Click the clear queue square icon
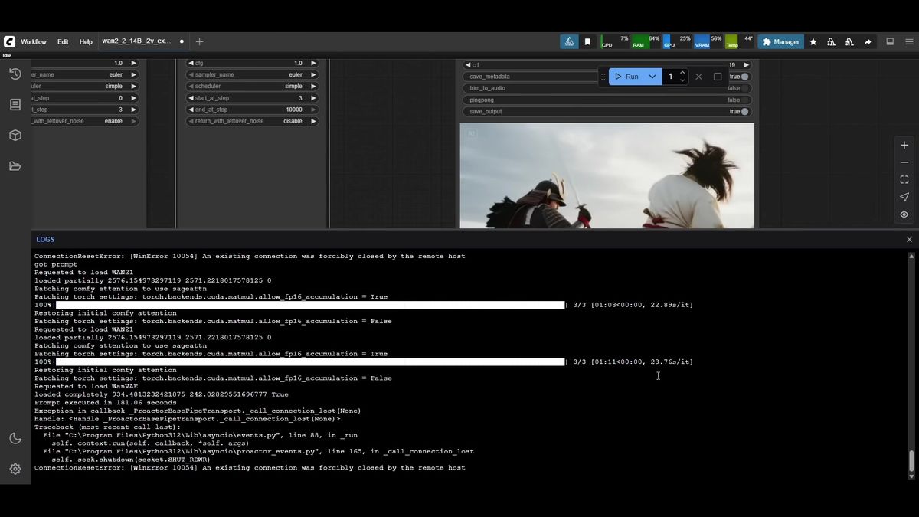919x517 pixels. pos(718,77)
